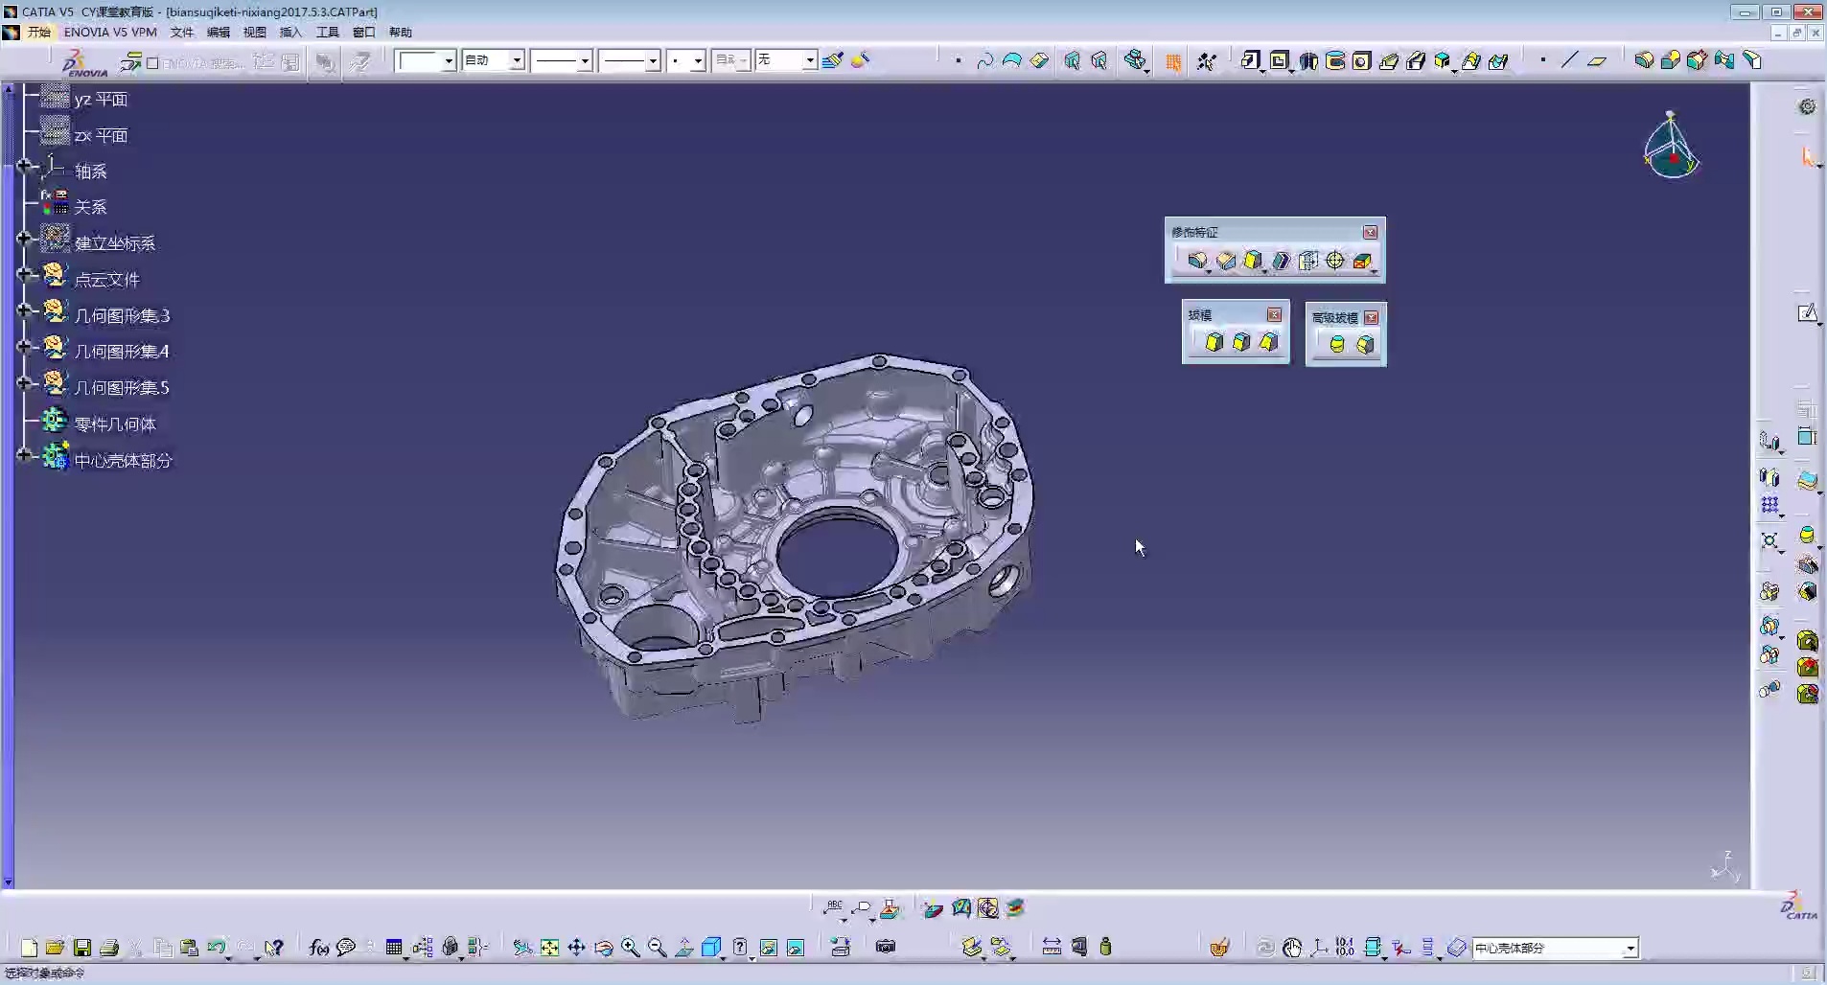
Task: Toggle the ENOVIA search checkbox
Action: [152, 63]
